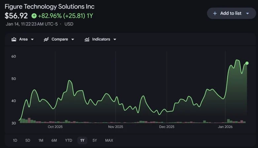Click the plus icon in Add to list
Image resolution: width=258 pixels, height=148 pixels.
tap(215, 13)
